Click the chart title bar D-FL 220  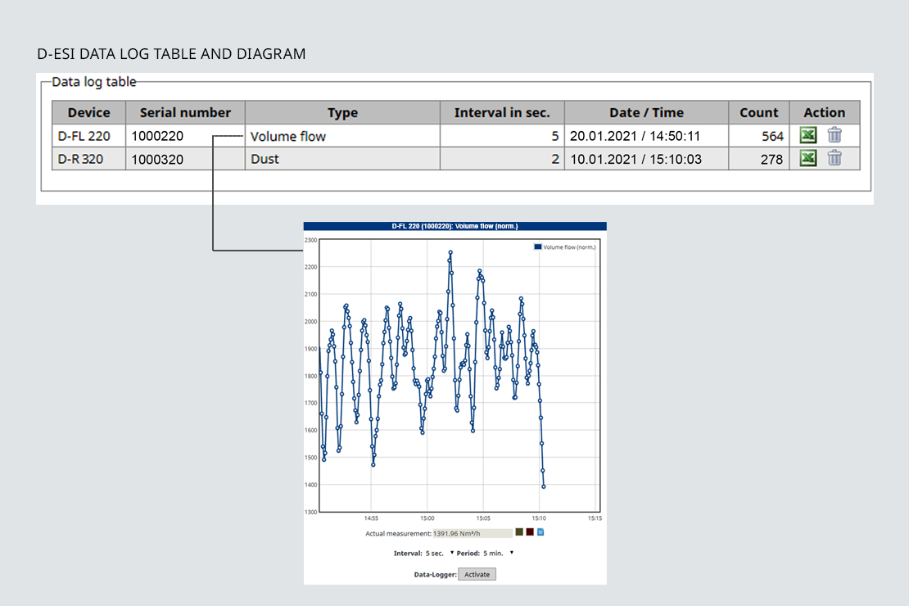454,226
